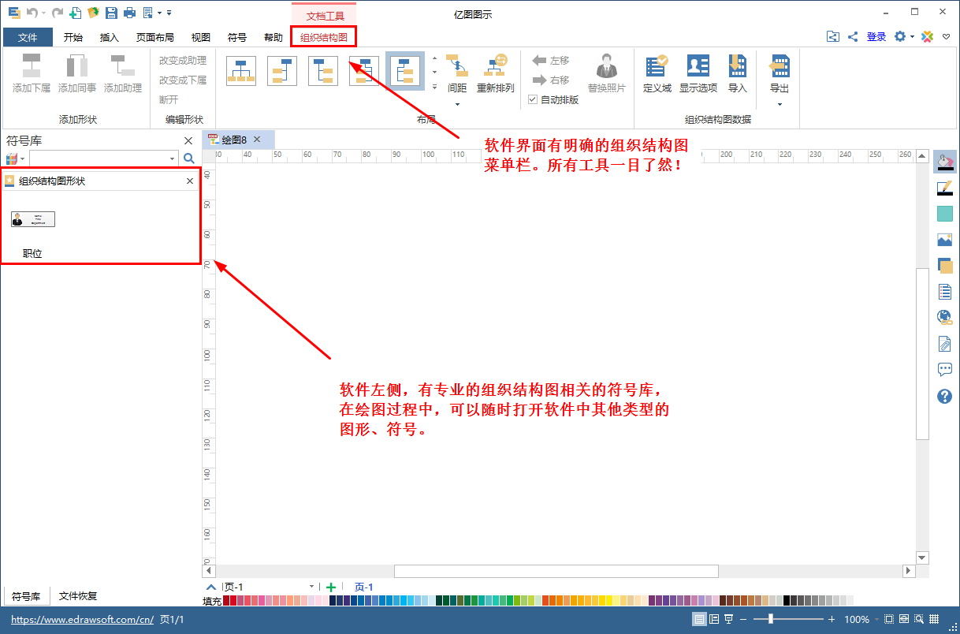Screen dimensions: 960x634
Task: Click the fit page icon in status bar
Action: tap(889, 620)
